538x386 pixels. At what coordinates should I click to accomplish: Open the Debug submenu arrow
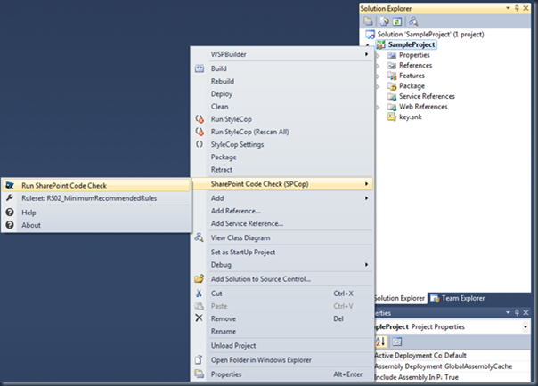[x=366, y=264]
